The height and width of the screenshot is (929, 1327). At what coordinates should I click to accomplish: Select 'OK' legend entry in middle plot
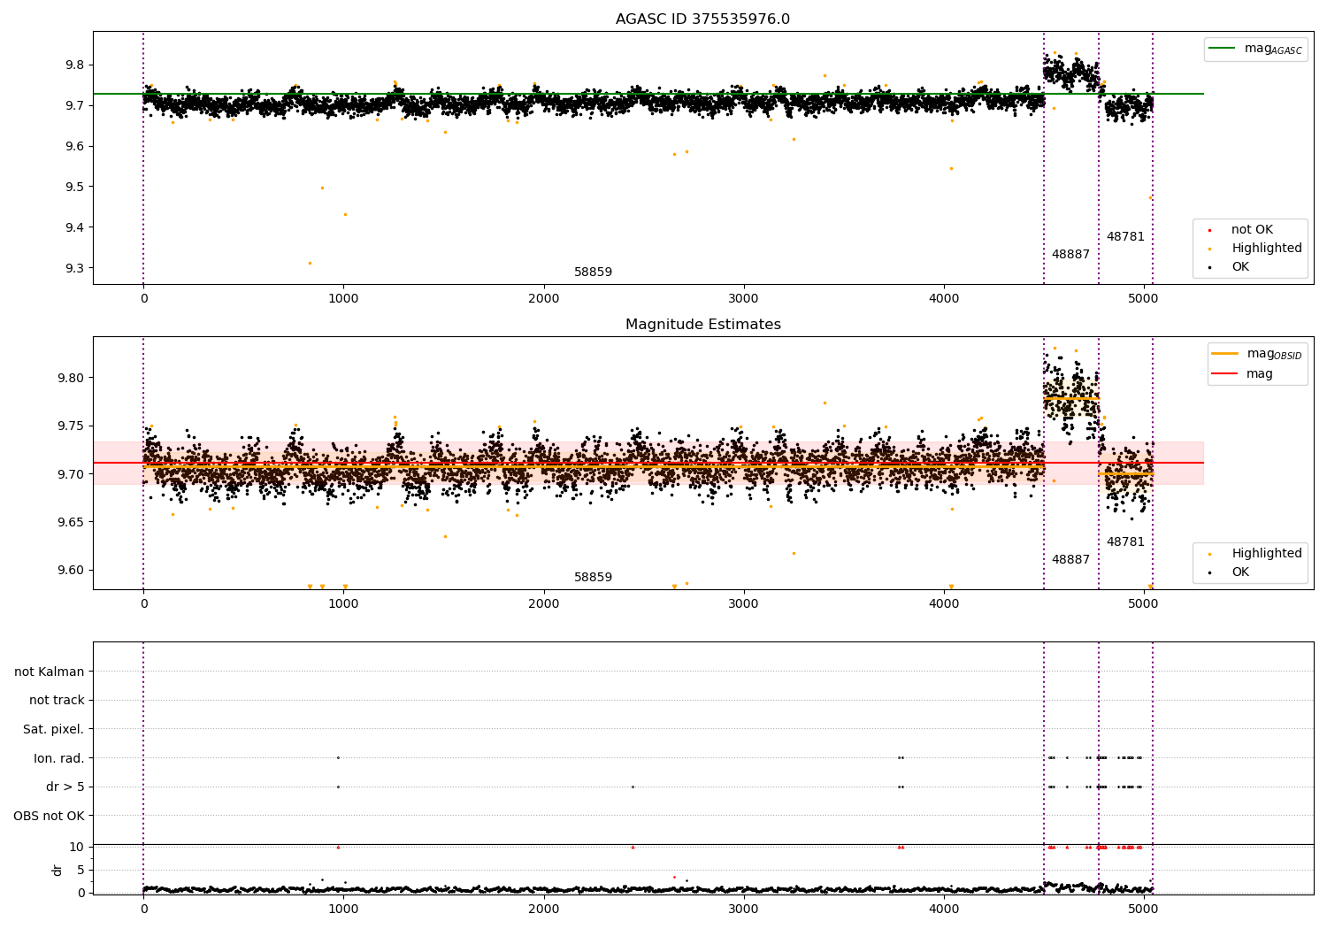[1240, 572]
